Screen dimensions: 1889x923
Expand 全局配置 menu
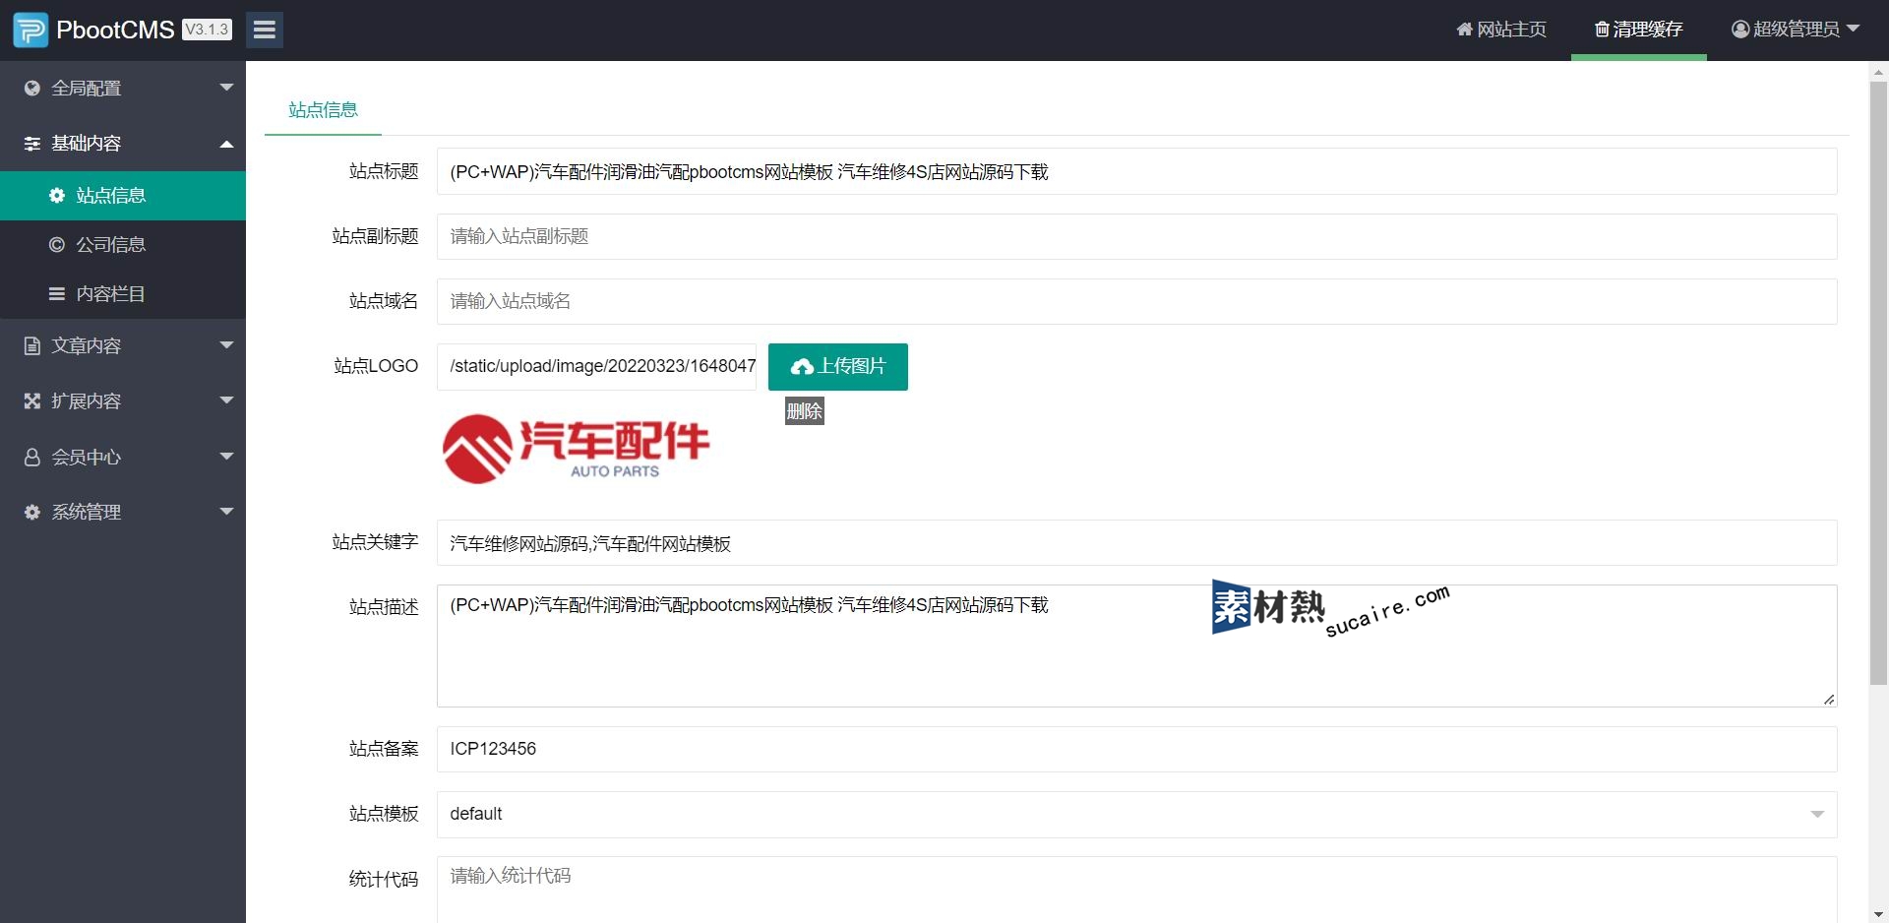pyautogui.click(x=123, y=88)
